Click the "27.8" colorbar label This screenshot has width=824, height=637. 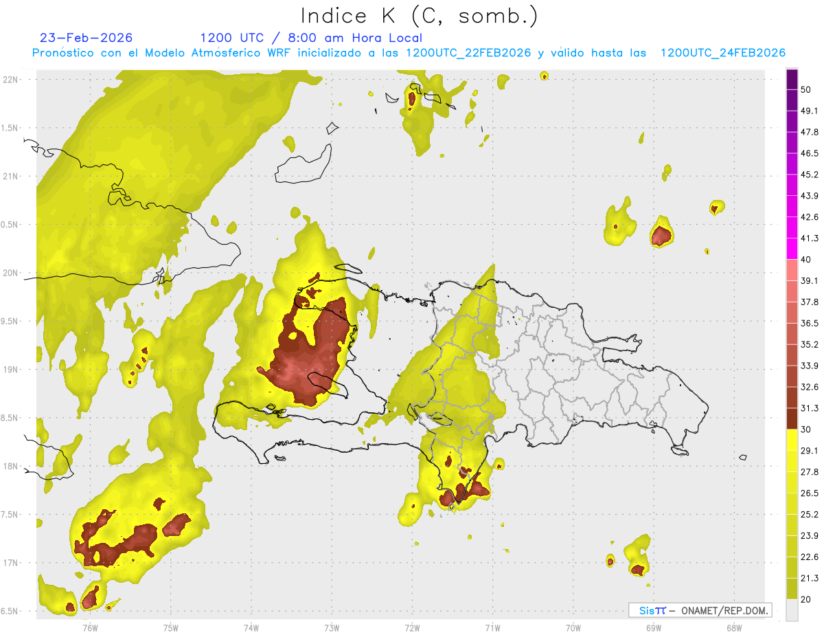pyautogui.click(x=810, y=472)
